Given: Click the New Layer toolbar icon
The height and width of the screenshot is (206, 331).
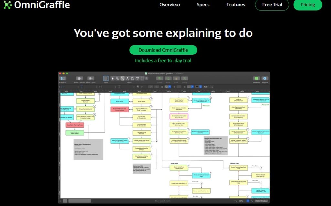Looking at the screenshot, I should click(91, 78).
